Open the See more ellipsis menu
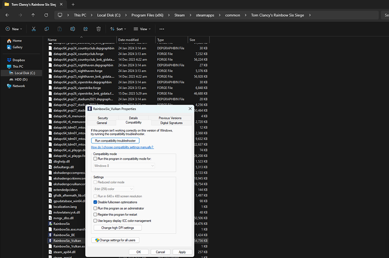Image resolution: width=389 pixels, height=258 pixels. tap(162, 29)
